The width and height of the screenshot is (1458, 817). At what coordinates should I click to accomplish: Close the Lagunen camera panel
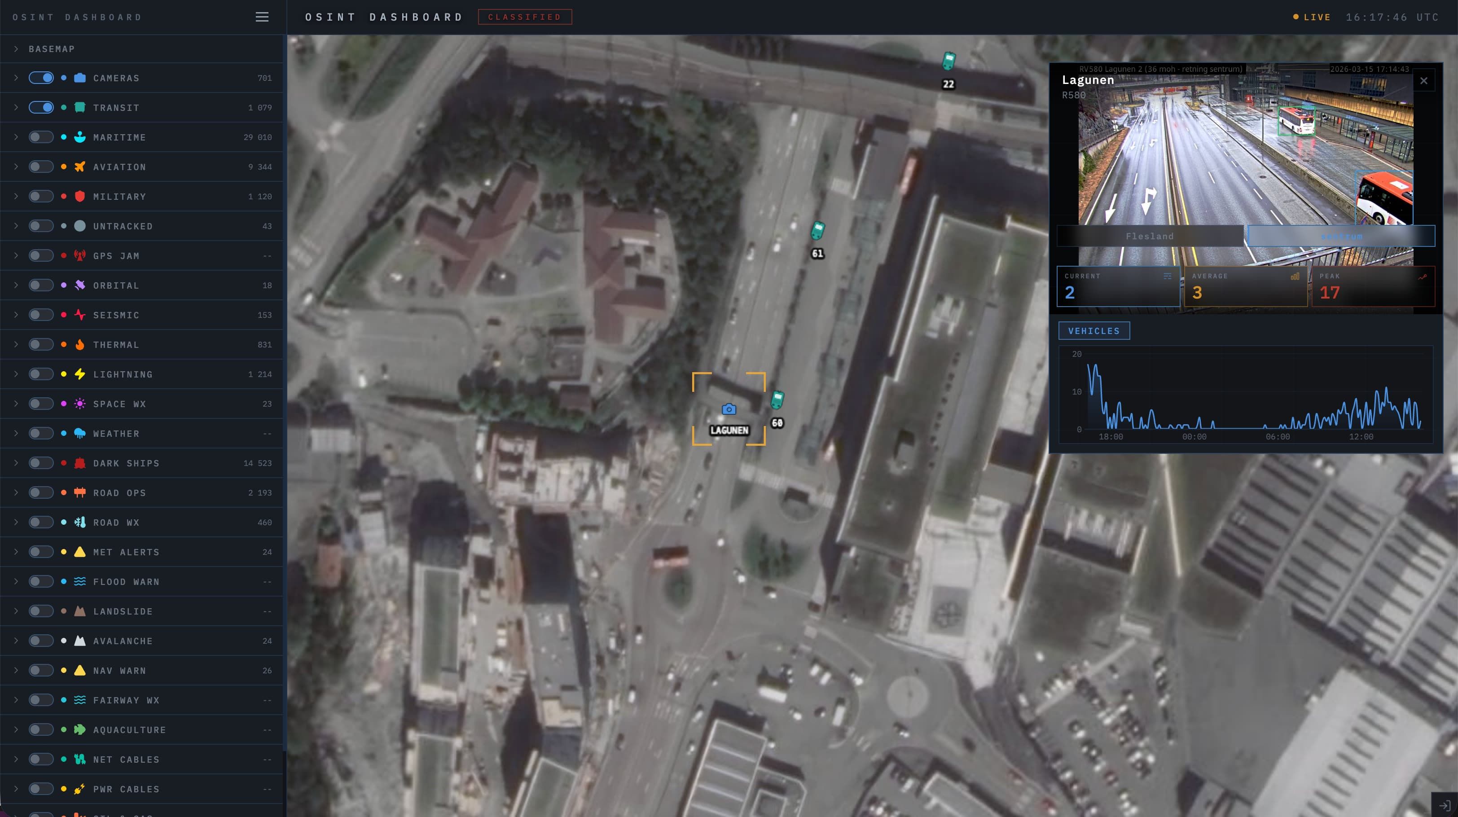(x=1423, y=81)
